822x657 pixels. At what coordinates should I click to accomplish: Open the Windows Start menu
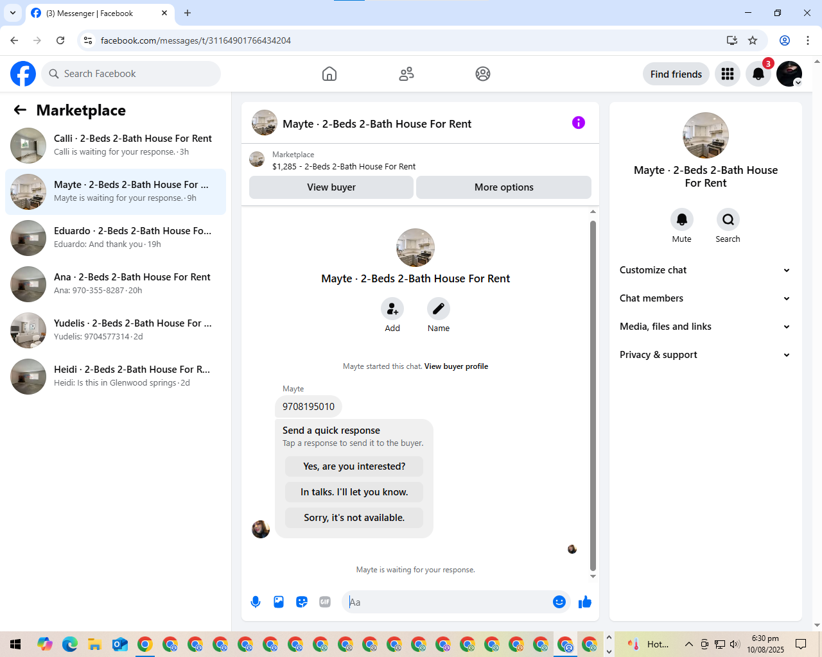(x=15, y=644)
